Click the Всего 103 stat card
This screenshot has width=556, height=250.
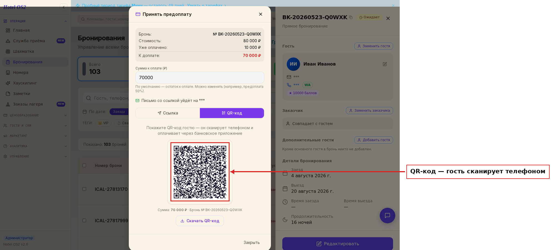point(104,69)
